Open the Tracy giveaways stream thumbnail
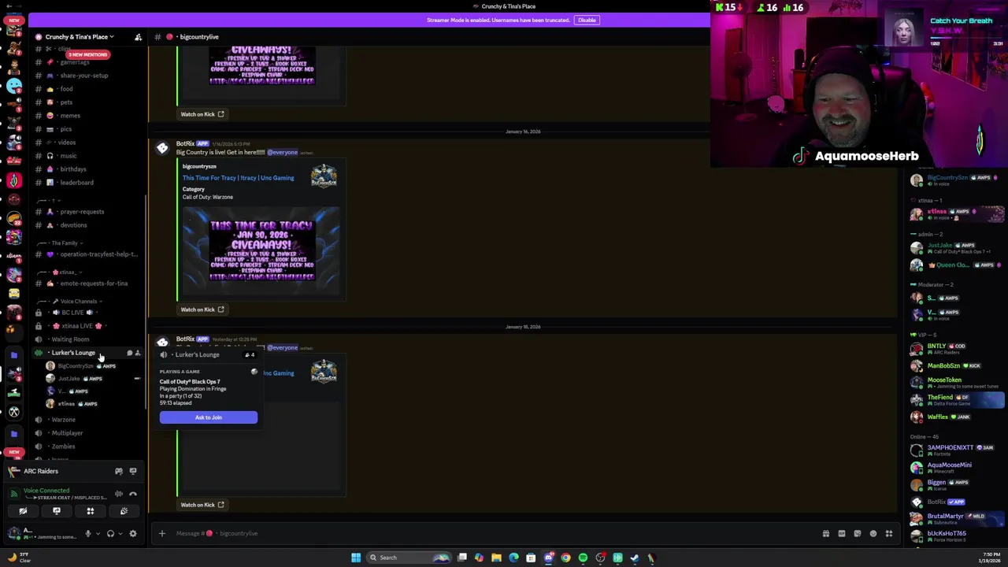Image resolution: width=1008 pixels, height=567 pixels. pos(261,250)
